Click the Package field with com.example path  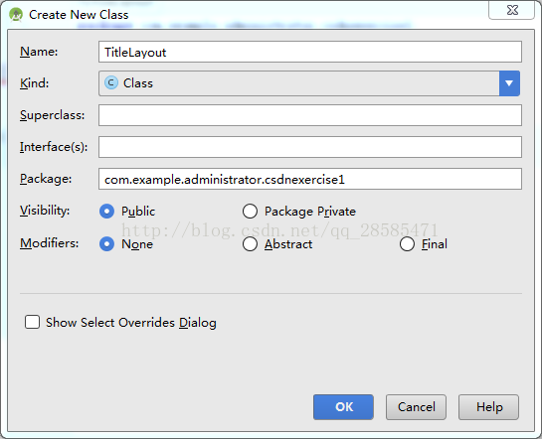[310, 179]
